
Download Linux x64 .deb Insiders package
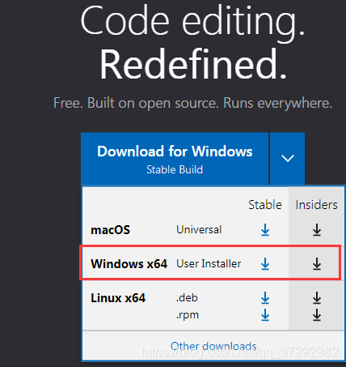click(317, 298)
